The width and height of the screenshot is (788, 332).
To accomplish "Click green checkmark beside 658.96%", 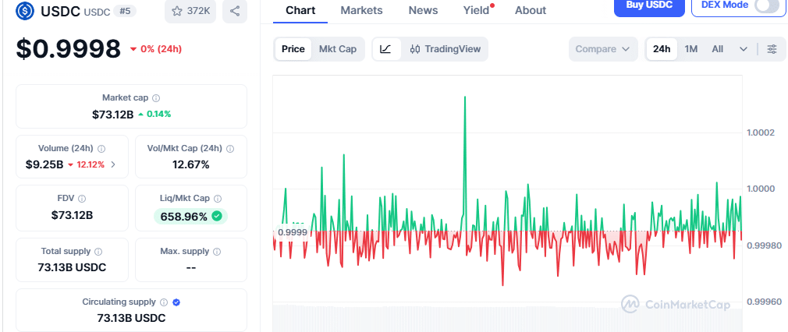I will [217, 217].
